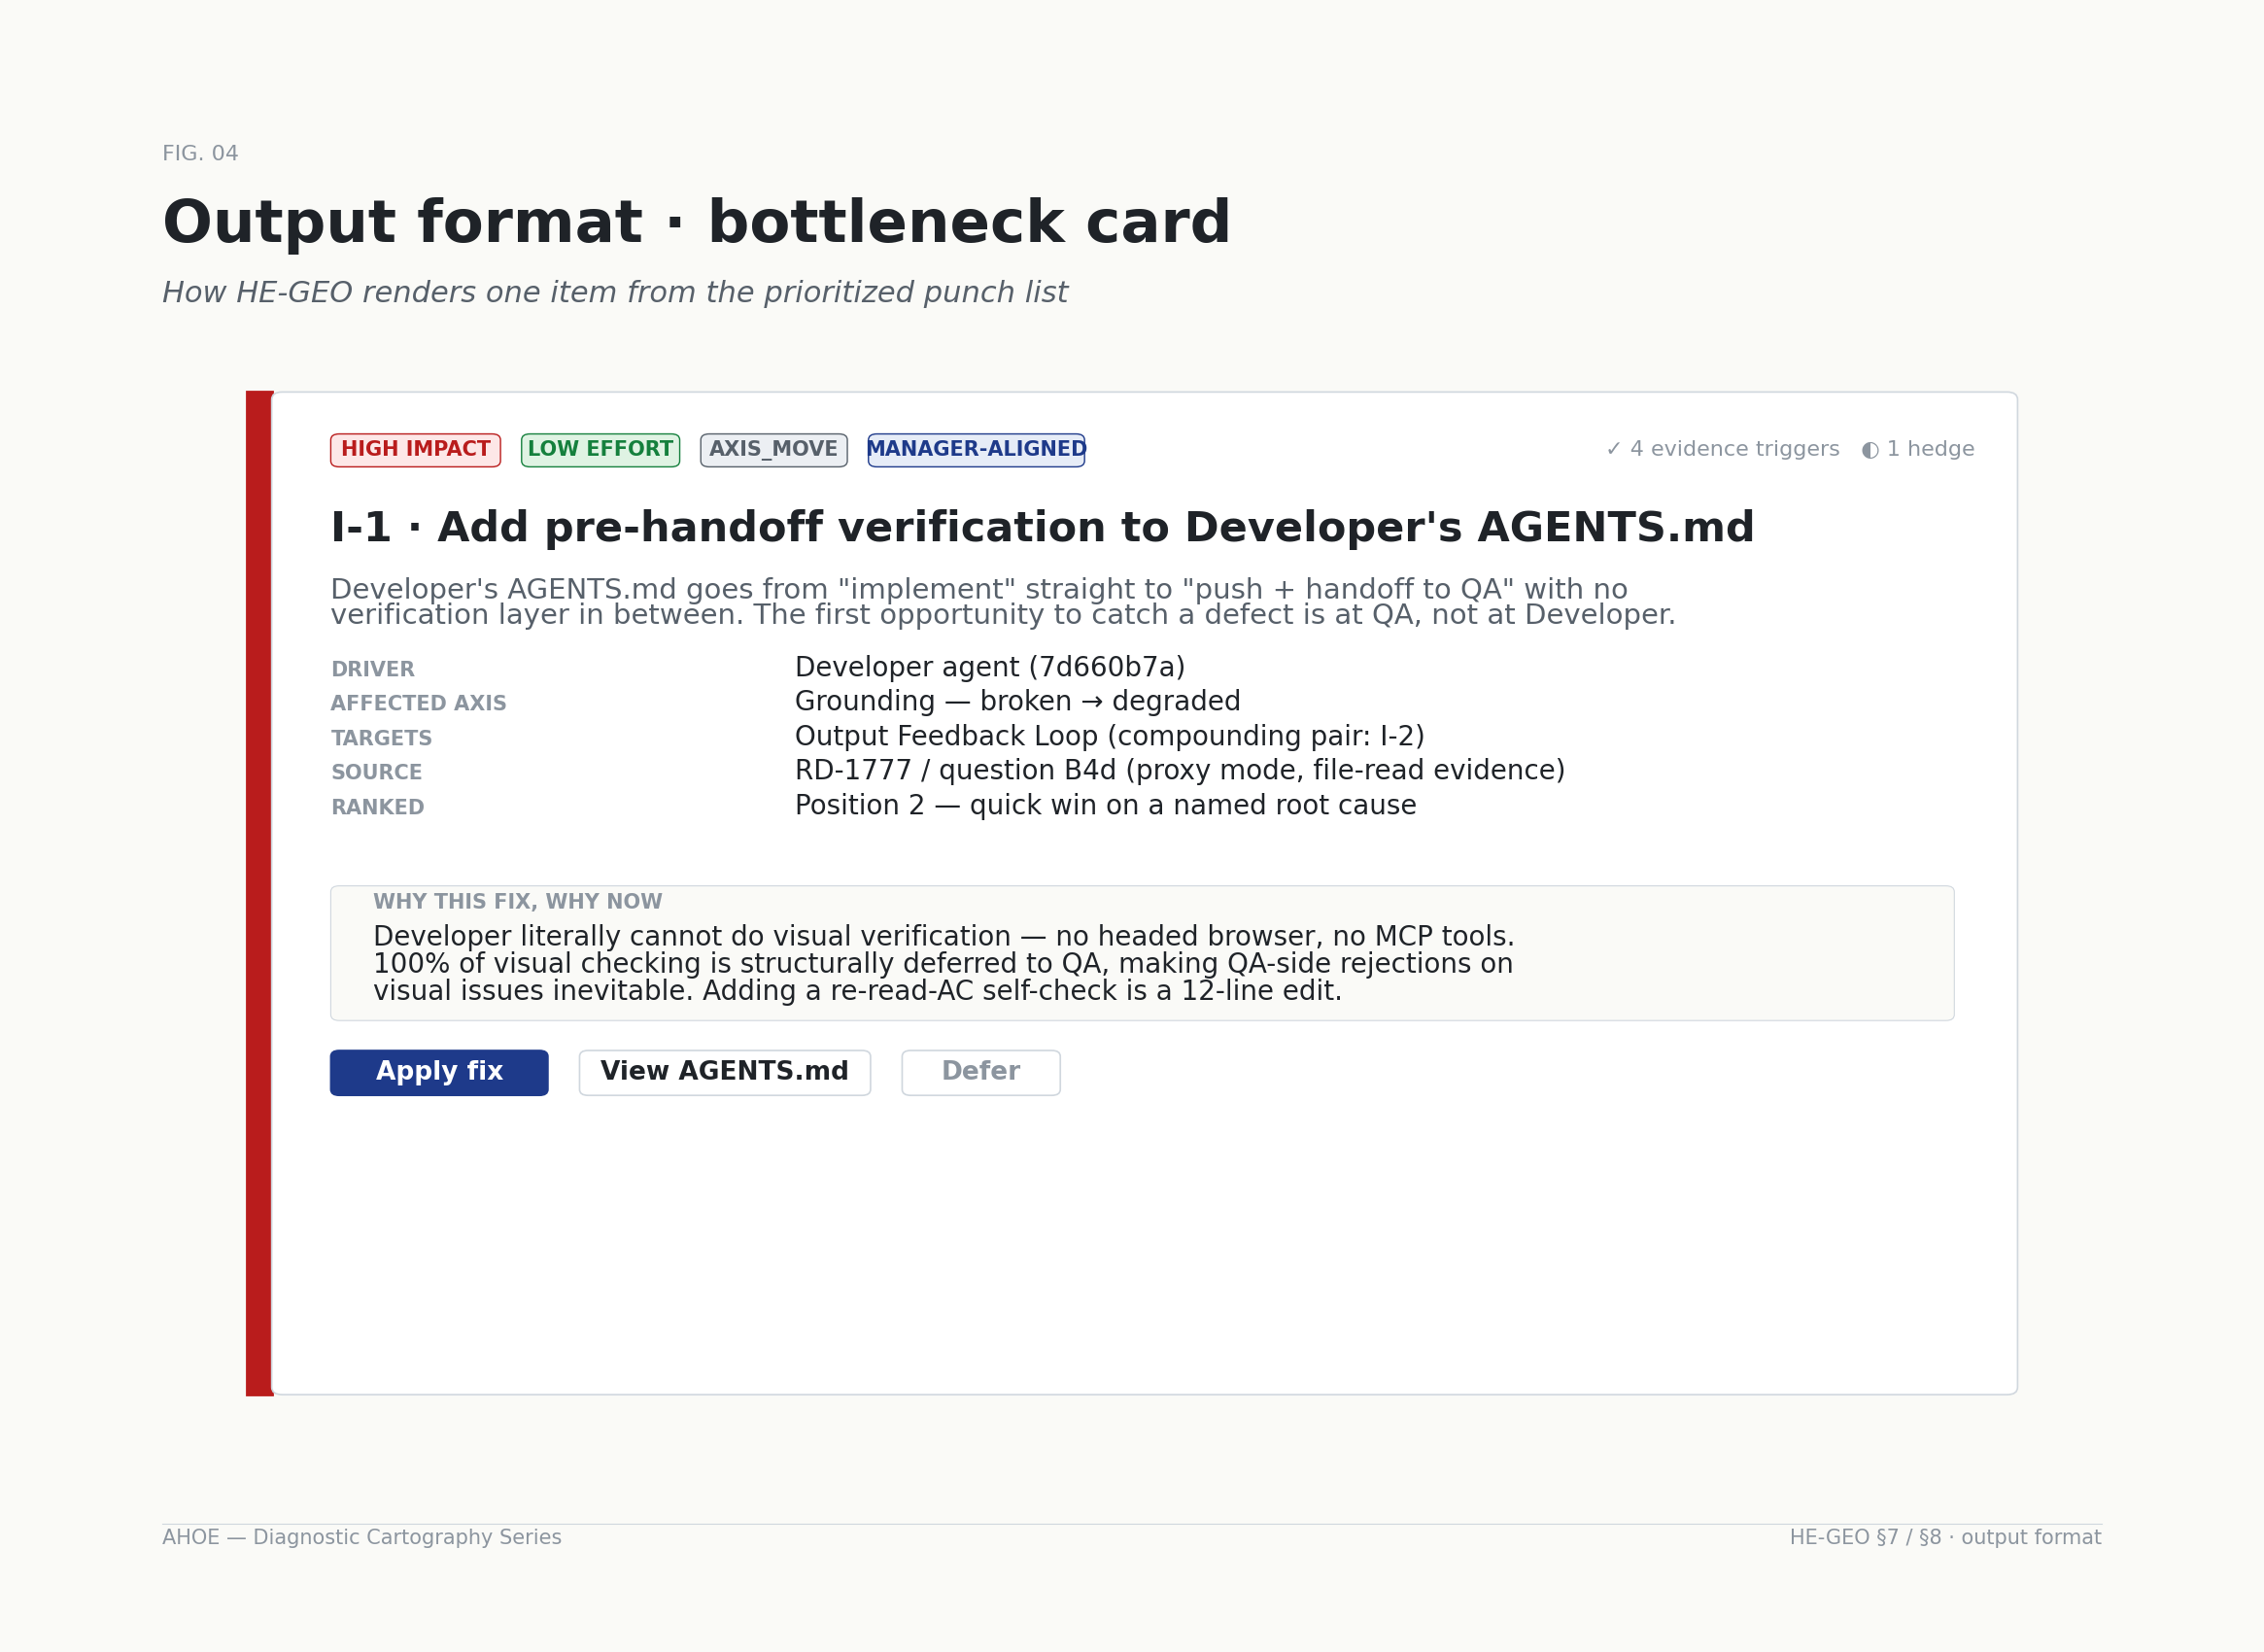Click the half-circle hedge icon
This screenshot has height=1652, width=2264.
[1870, 450]
